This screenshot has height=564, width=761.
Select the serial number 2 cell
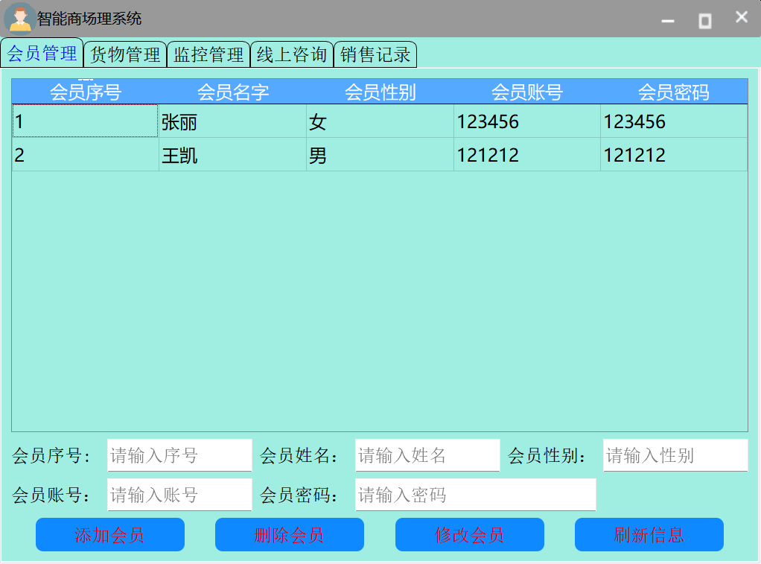click(x=86, y=154)
